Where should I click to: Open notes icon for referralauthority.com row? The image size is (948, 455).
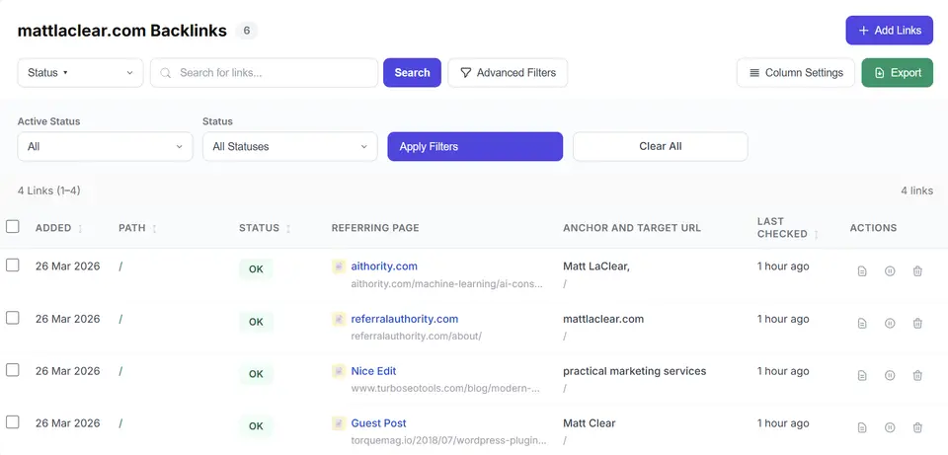click(x=862, y=324)
